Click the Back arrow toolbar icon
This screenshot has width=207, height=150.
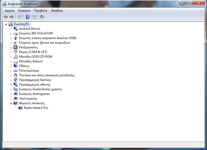(6, 17)
